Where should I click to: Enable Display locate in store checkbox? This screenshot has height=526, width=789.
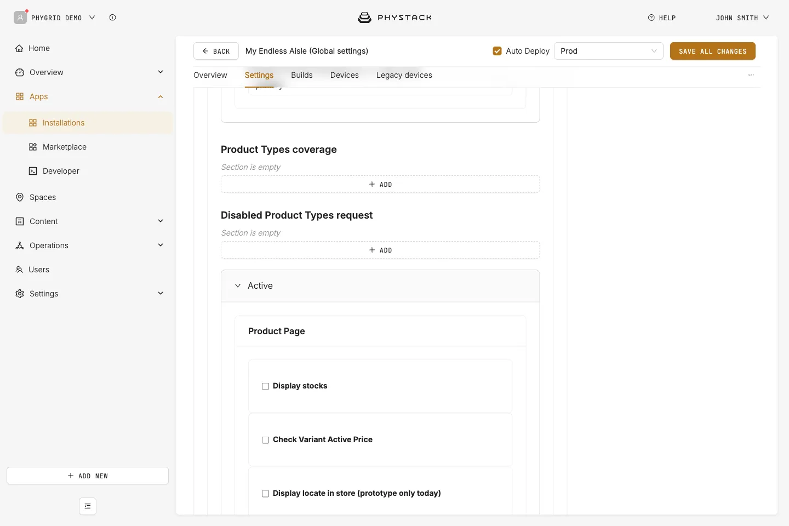(266, 494)
